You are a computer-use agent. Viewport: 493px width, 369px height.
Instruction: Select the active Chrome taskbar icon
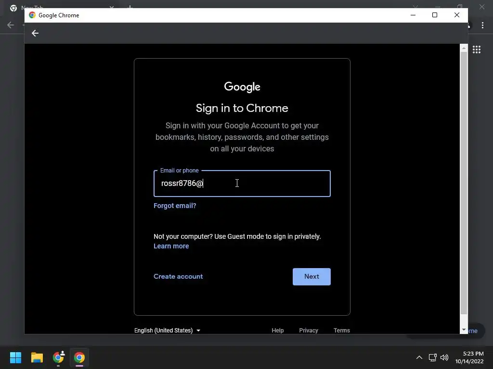[79, 357]
